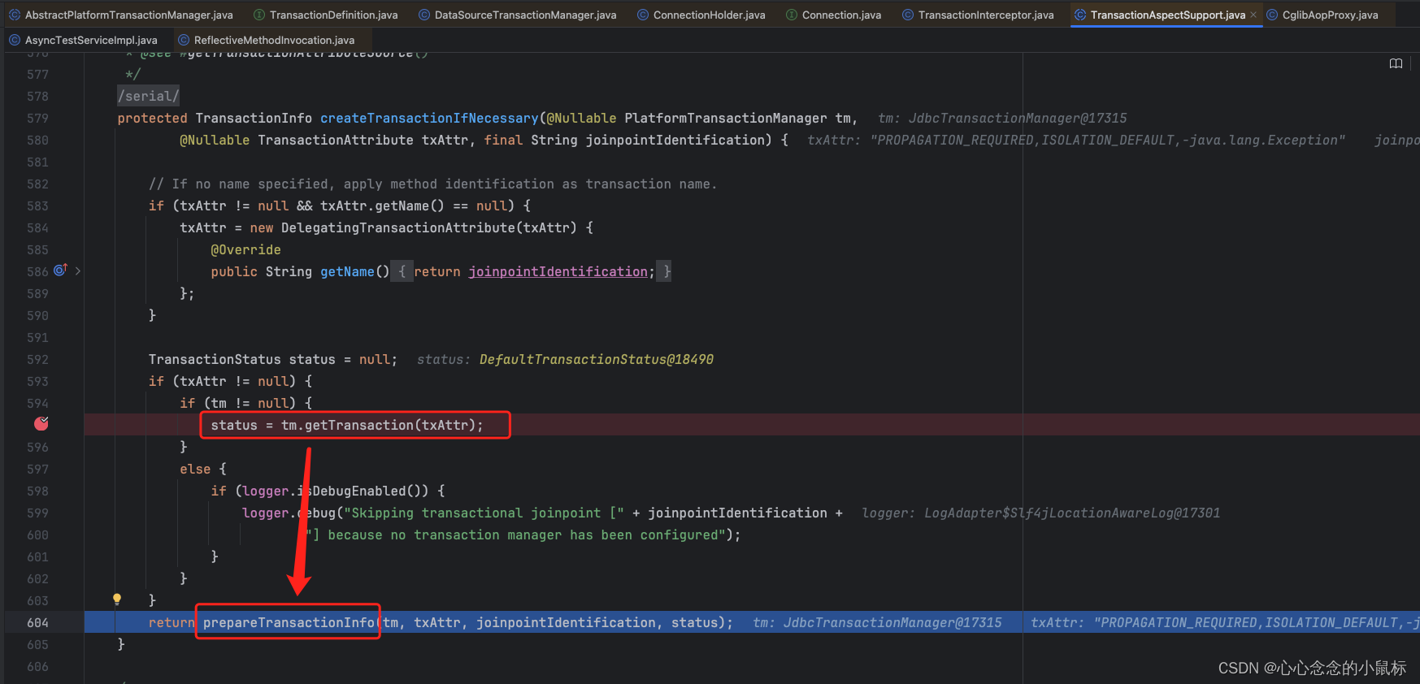This screenshot has width=1420, height=684.
Task: Toggle the breakpoint on line 595
Action: [x=41, y=424]
